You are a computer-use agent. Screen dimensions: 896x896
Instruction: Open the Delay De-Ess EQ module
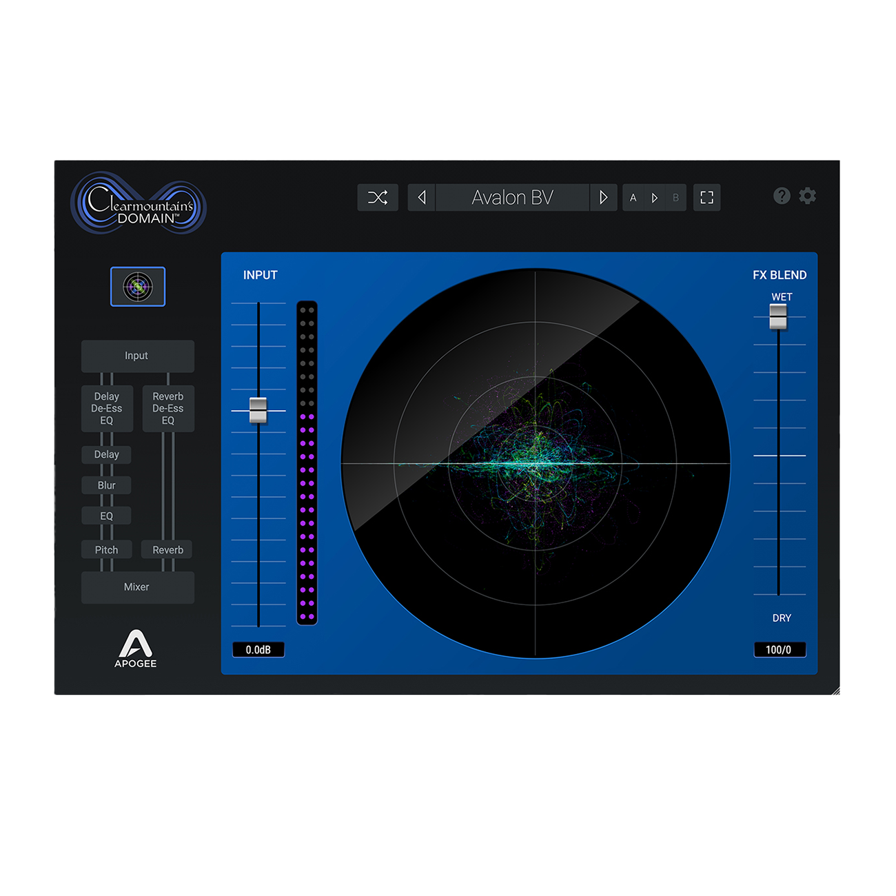click(107, 409)
